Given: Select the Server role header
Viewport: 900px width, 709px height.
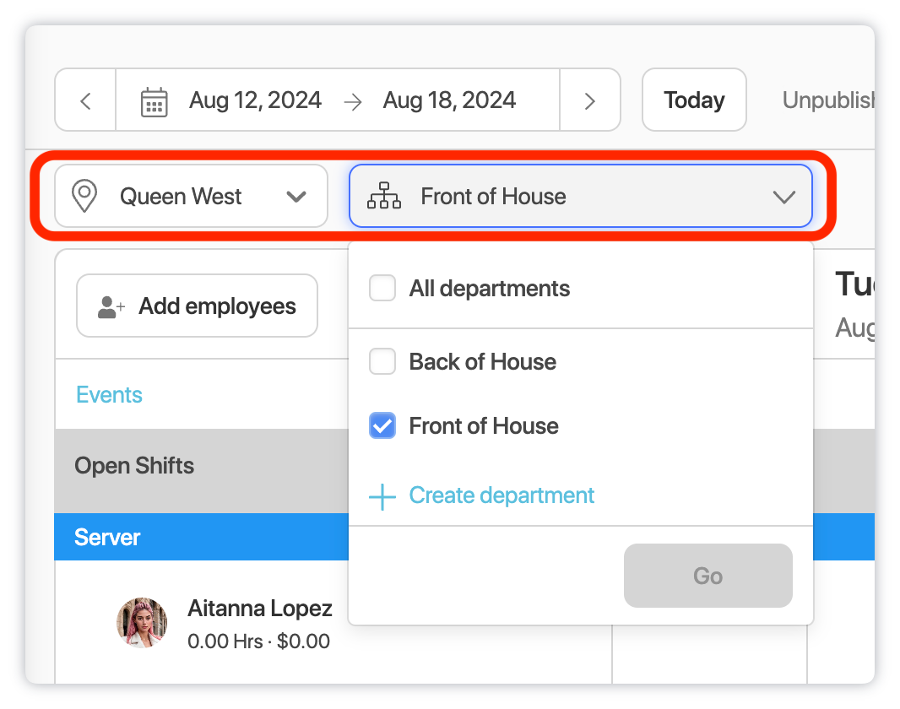Looking at the screenshot, I should point(107,538).
